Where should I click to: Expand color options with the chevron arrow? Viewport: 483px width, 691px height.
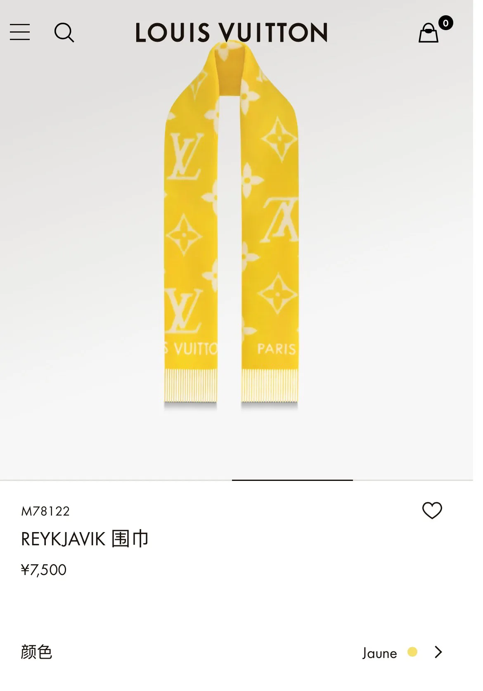(x=438, y=652)
